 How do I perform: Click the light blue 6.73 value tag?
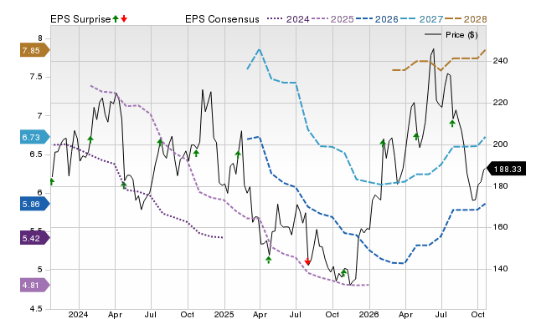35,137
